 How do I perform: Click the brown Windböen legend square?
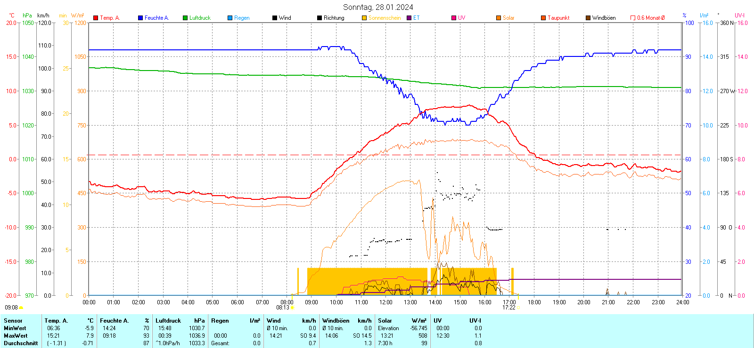588,18
